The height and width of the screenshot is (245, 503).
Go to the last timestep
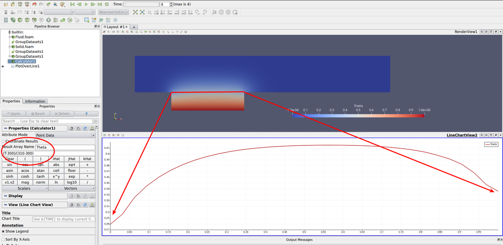[x=99, y=4]
